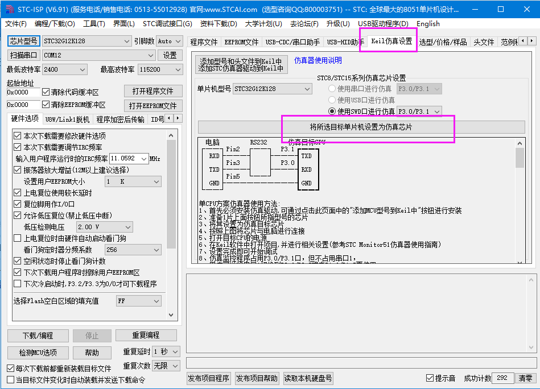Open 重复延时 1 秒 dropdown
Screen dimensions: 540x389
point(166,351)
